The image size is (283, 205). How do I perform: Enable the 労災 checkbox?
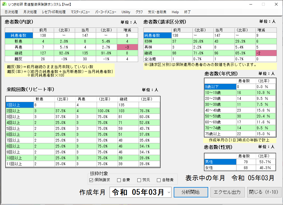tap(139, 180)
